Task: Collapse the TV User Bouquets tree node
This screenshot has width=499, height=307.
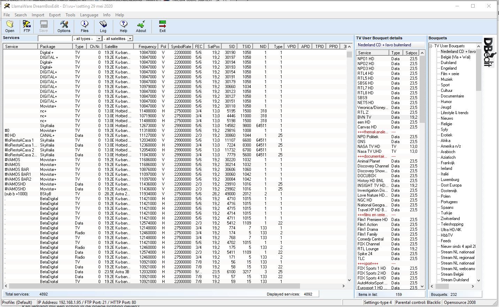Action: (431, 46)
